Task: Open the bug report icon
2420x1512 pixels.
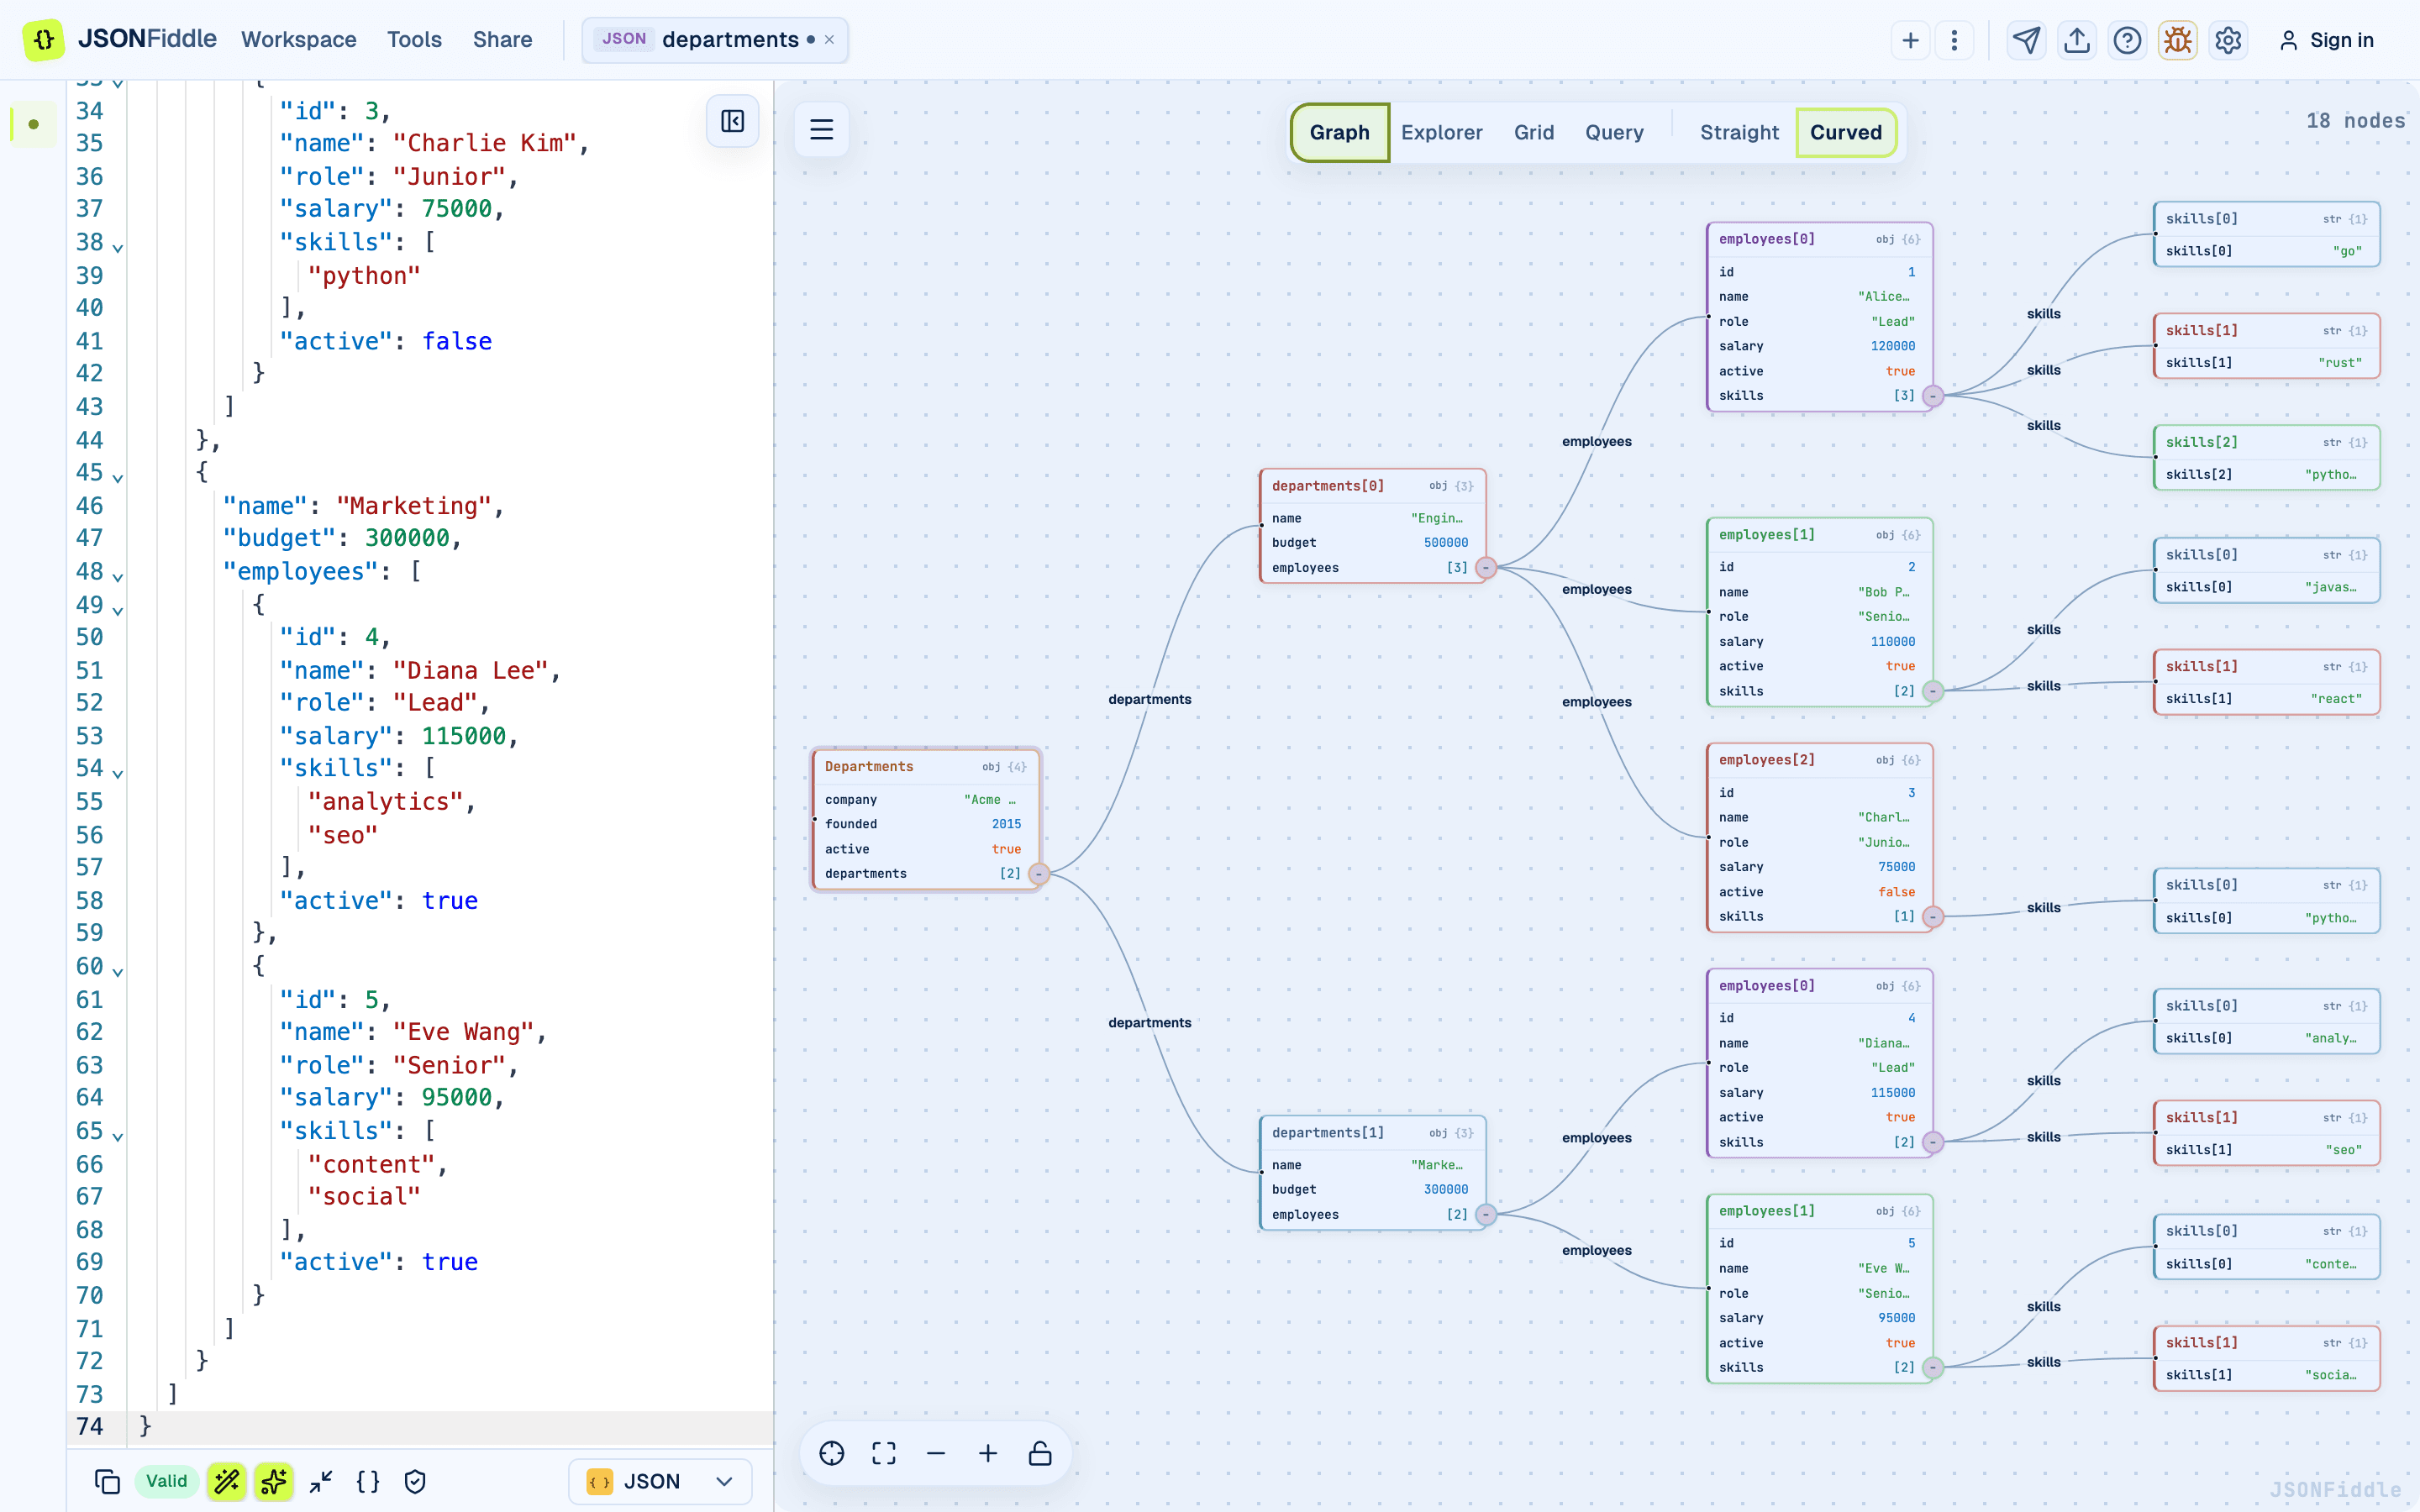Action: coord(2177,40)
